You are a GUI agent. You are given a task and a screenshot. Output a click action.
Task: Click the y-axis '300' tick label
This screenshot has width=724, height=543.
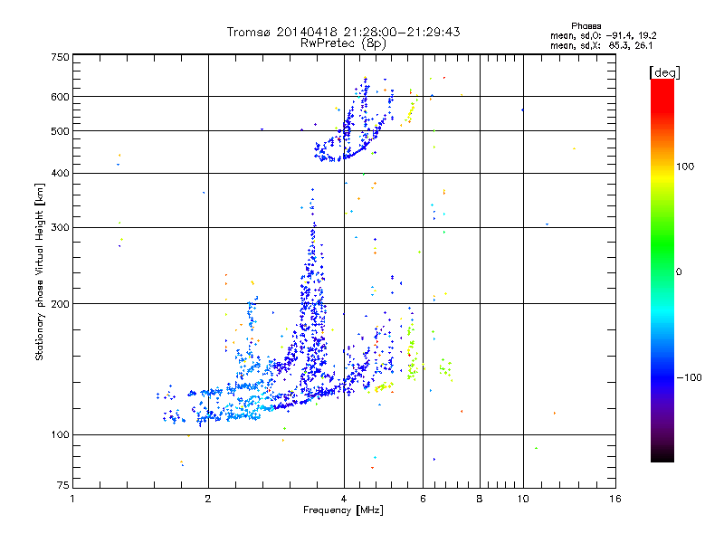click(x=60, y=228)
